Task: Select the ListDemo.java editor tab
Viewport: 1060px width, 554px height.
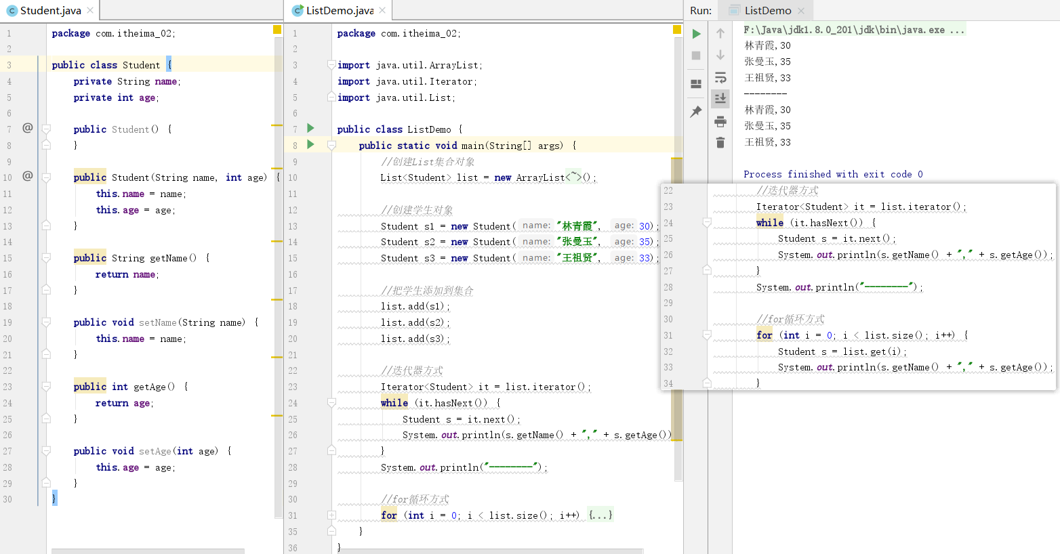Action: [x=339, y=11]
